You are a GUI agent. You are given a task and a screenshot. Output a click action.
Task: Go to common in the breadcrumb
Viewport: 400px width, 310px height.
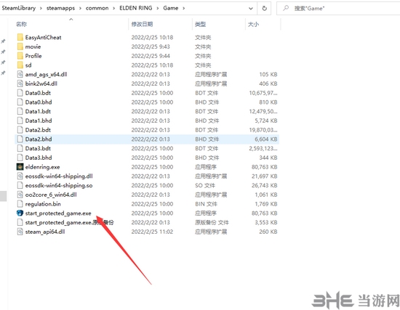coord(97,8)
